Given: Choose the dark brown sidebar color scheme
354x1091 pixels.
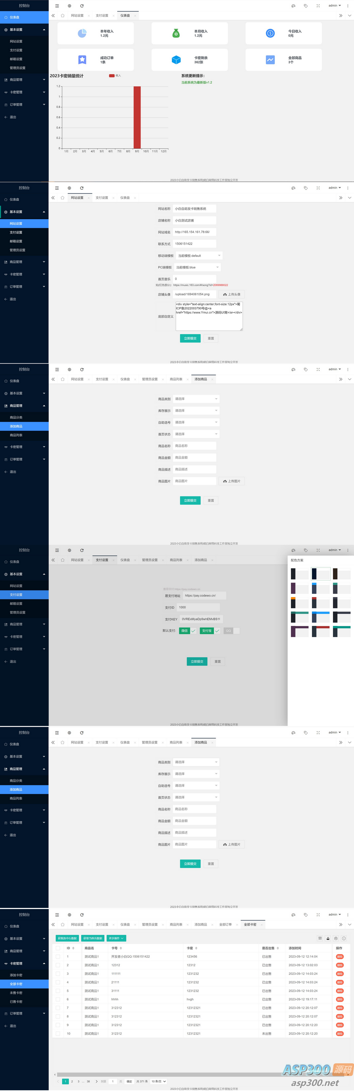Looking at the screenshot, I should [342, 574].
